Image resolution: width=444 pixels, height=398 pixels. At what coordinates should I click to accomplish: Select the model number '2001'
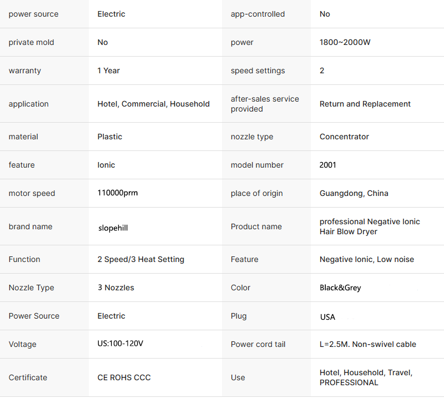328,165
